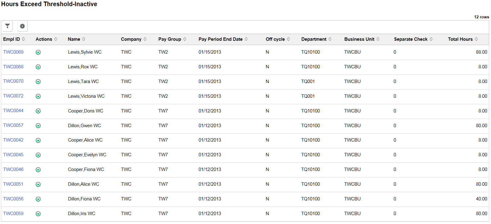Open actions menu for Lewis,Rox WC
This screenshot has width=491, height=224.
click(x=38, y=67)
